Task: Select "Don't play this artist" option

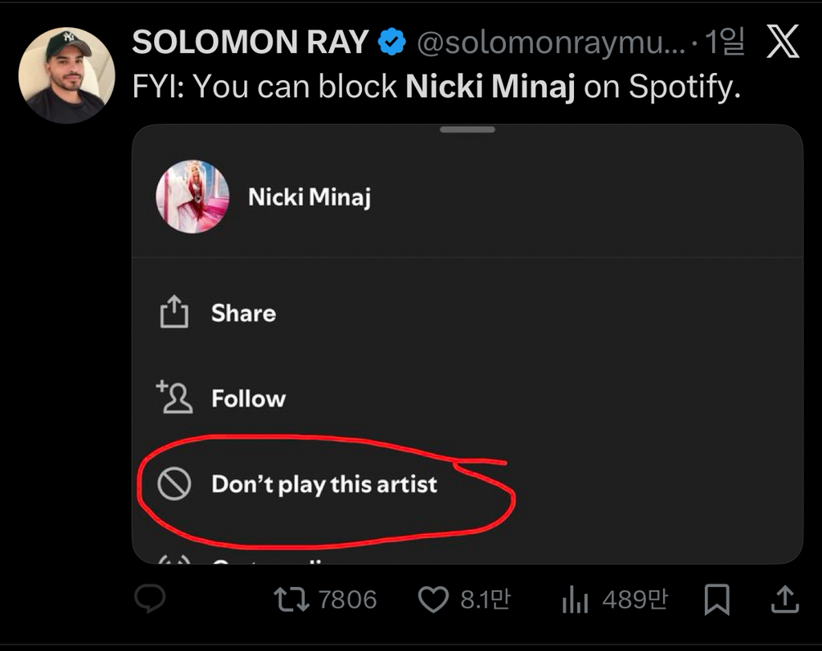Action: click(324, 484)
